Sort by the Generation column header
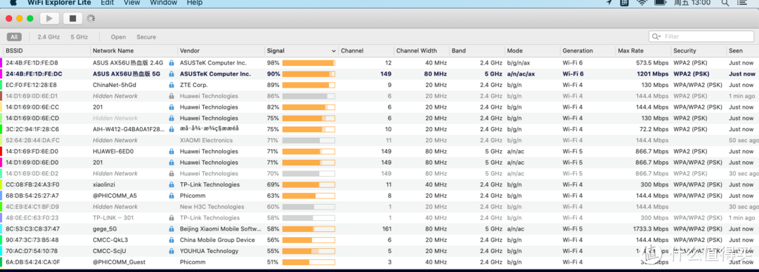The image size is (759, 272). [588, 50]
